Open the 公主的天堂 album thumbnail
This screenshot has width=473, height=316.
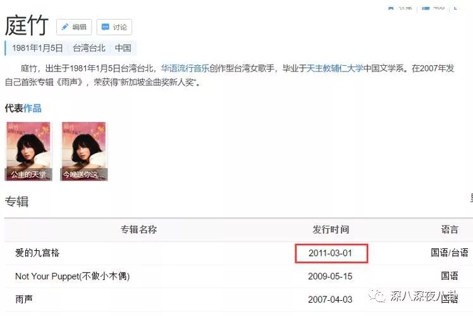tap(28, 152)
